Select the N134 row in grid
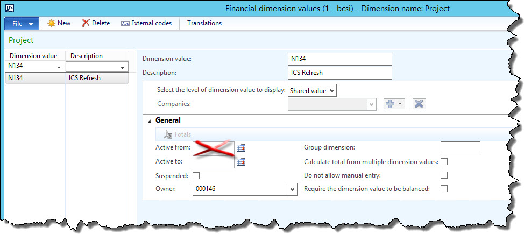This screenshot has height=234, width=524. point(36,77)
